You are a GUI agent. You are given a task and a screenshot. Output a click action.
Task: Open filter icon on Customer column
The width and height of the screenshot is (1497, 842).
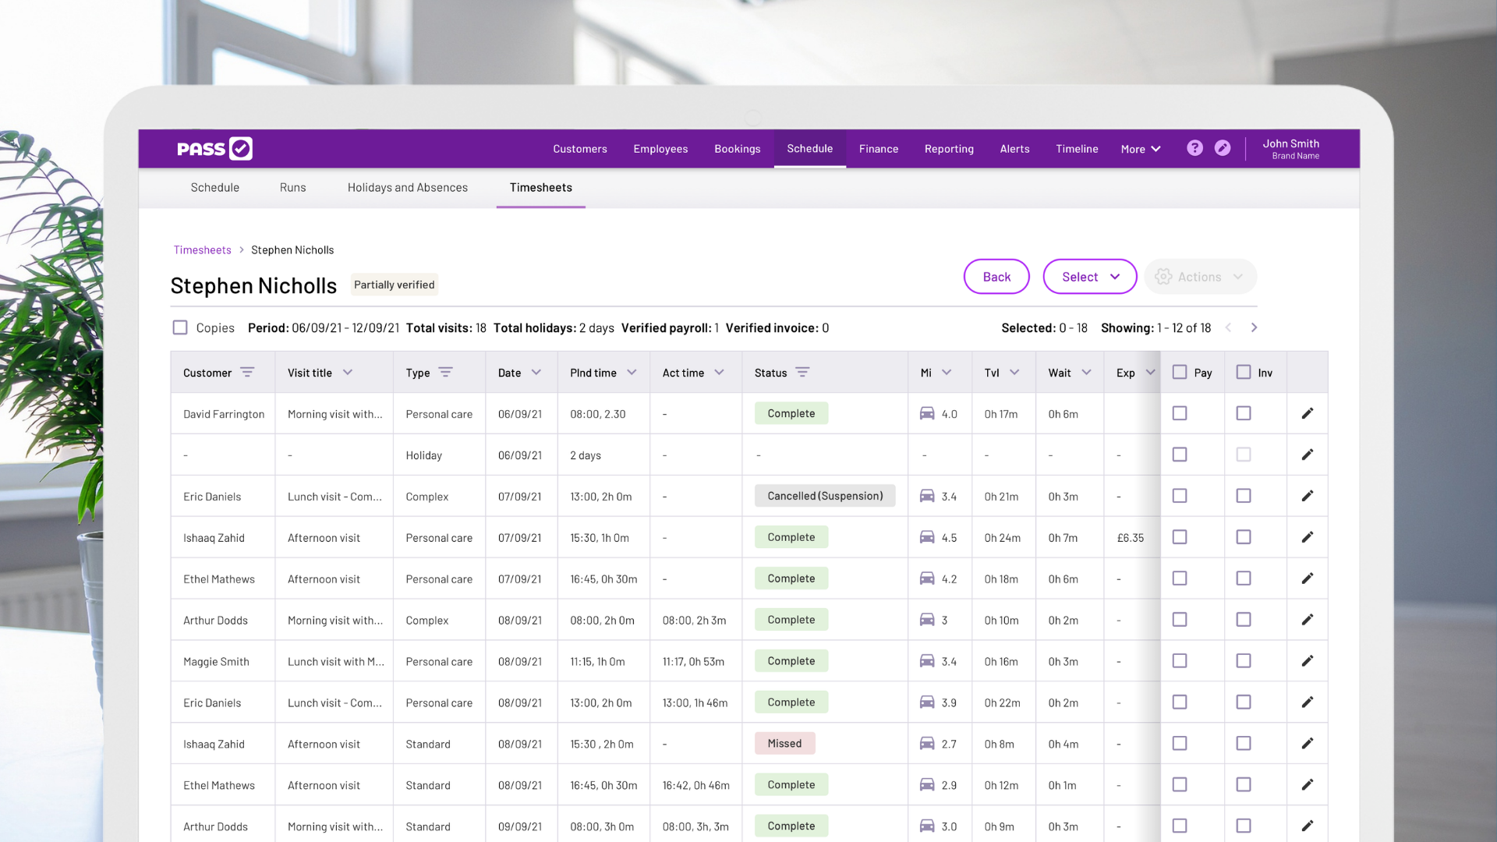point(247,373)
